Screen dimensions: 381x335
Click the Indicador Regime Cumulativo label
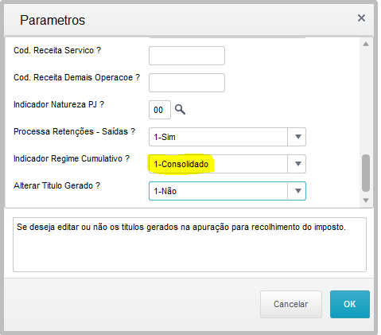[x=72, y=158]
